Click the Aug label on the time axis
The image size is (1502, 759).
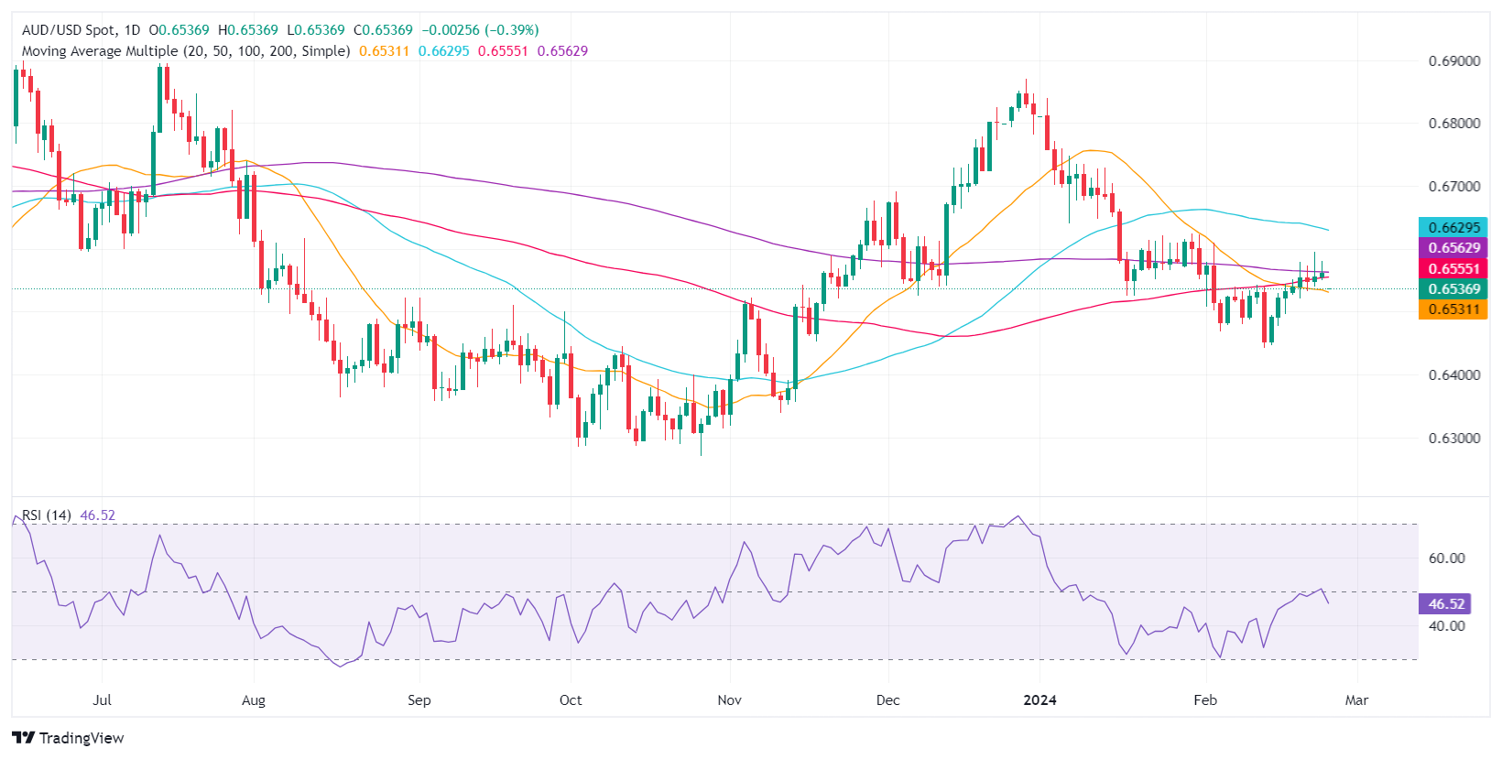(x=253, y=700)
